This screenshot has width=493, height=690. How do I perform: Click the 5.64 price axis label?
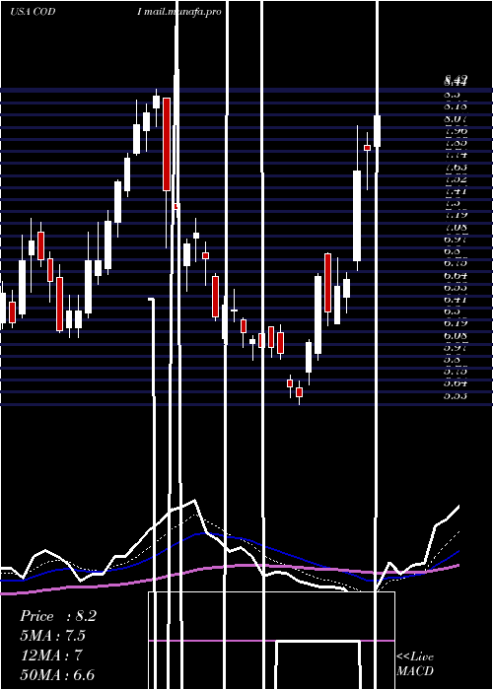tap(456, 383)
